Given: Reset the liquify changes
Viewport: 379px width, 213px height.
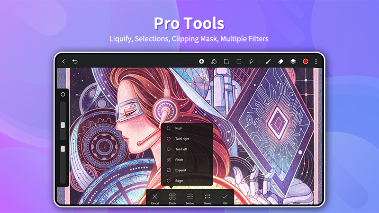Looking at the screenshot, I should point(208,198).
